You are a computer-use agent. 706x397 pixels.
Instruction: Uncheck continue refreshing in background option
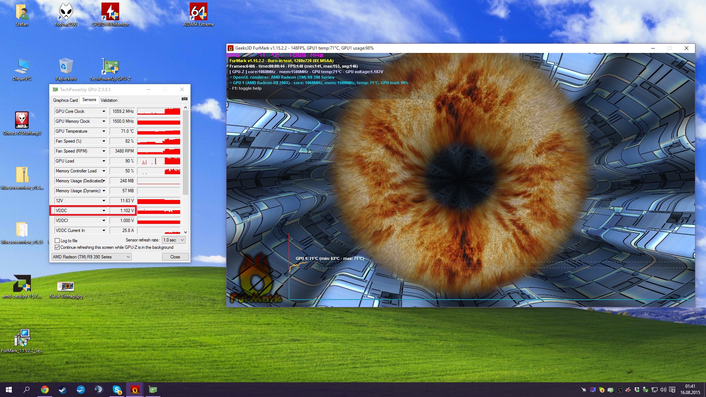[57, 247]
